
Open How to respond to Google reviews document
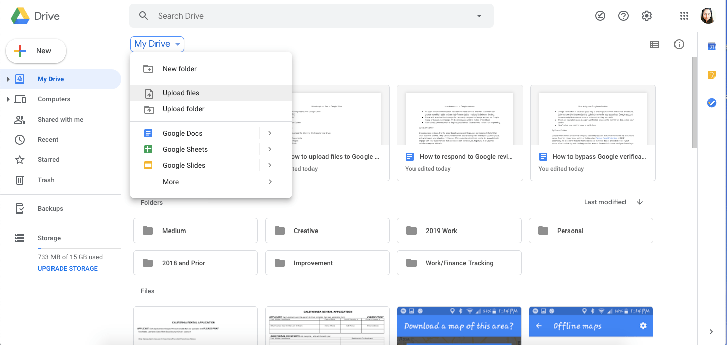pyautogui.click(x=459, y=133)
